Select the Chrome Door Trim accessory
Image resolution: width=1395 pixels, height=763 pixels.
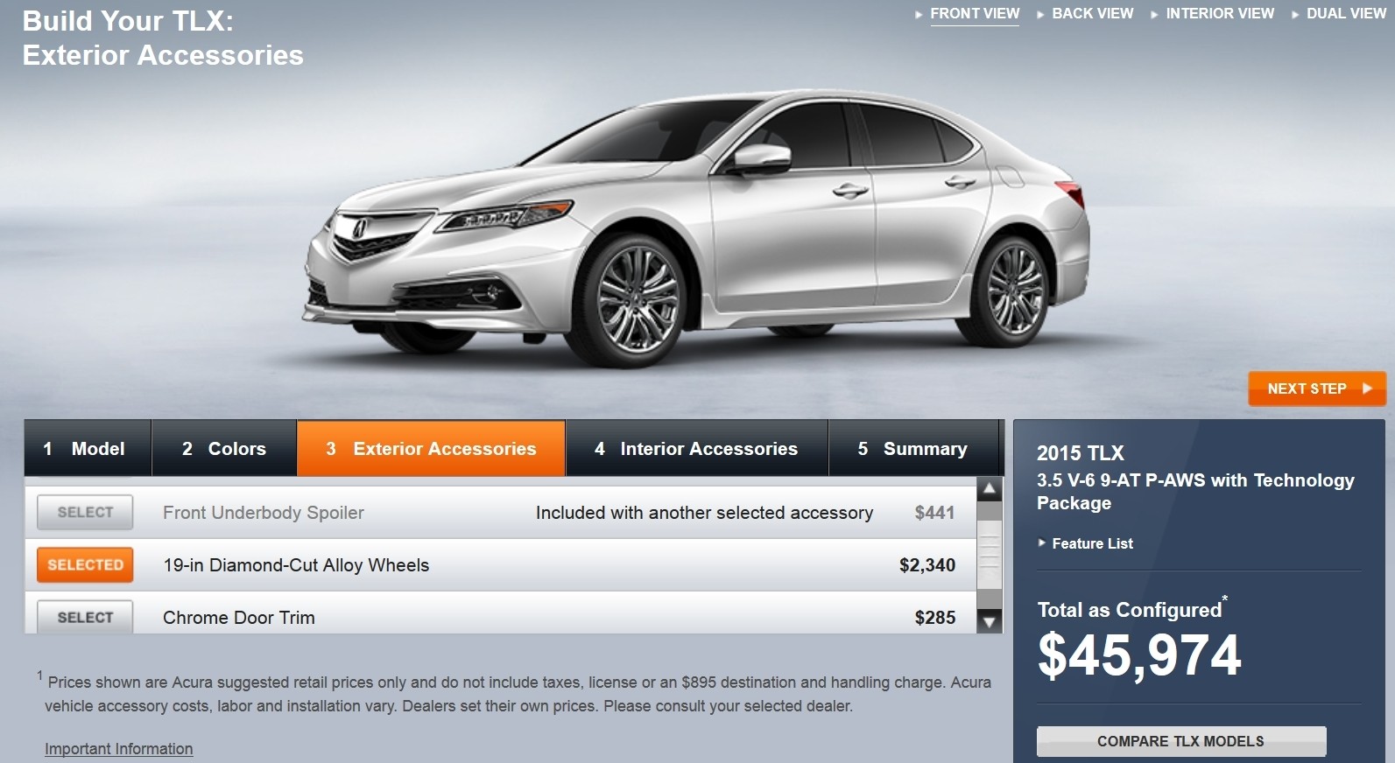(85, 617)
